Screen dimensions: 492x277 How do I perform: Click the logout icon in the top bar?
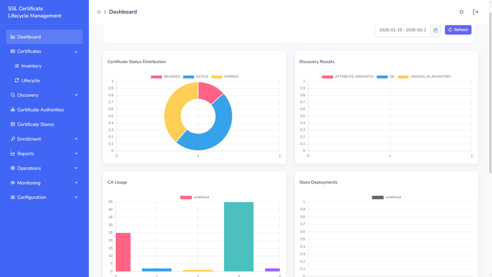(x=476, y=12)
